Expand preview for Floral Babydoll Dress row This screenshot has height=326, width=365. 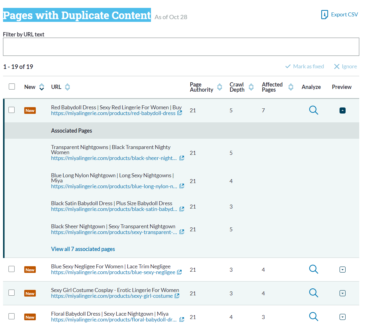[343, 317]
